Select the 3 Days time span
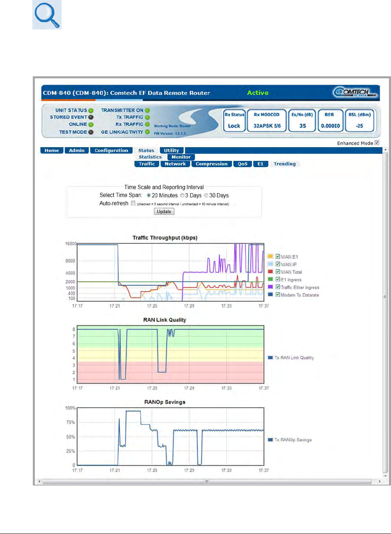391x534 pixels. coord(183,195)
